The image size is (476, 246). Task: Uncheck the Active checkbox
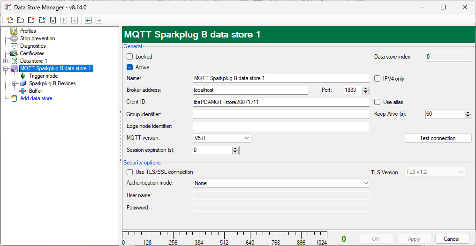pyautogui.click(x=129, y=67)
